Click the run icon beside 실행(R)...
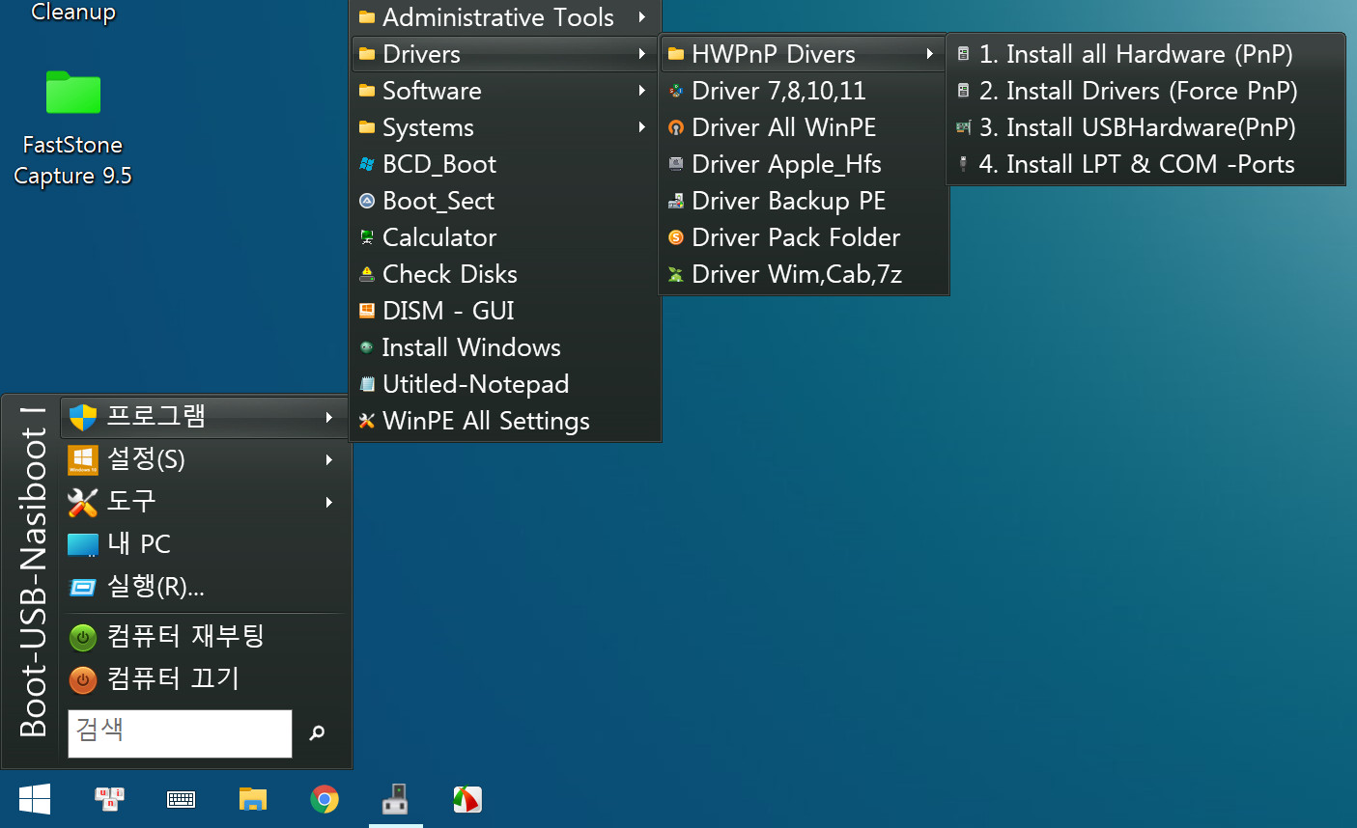The width and height of the screenshot is (1357, 828). 83,587
